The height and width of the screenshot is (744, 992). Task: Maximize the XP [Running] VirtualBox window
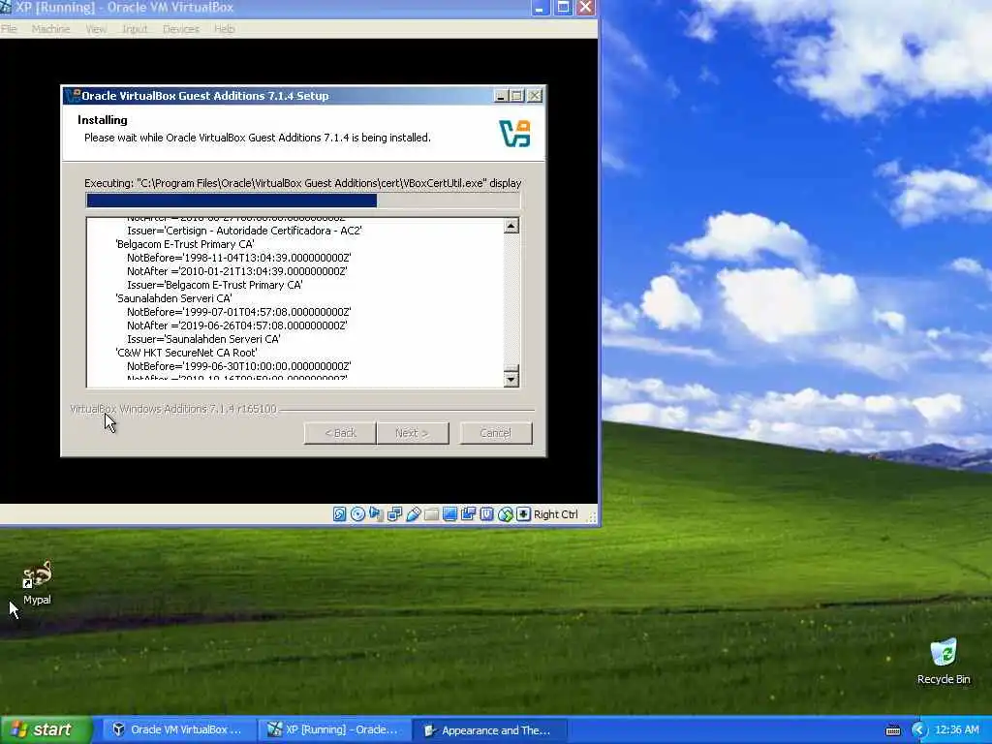click(563, 8)
